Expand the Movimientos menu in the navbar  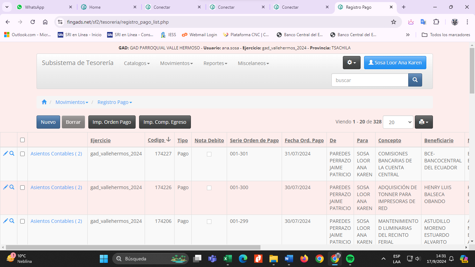pos(176,63)
